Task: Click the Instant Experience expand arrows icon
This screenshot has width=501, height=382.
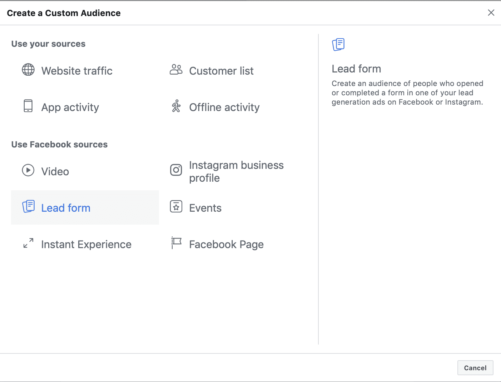Action: (28, 243)
